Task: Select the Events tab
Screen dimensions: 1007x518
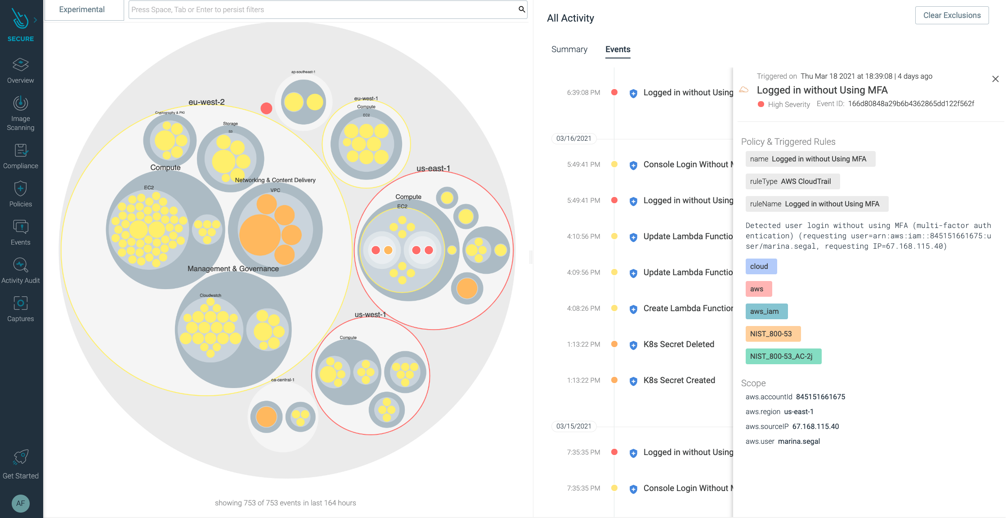Action: pyautogui.click(x=618, y=49)
